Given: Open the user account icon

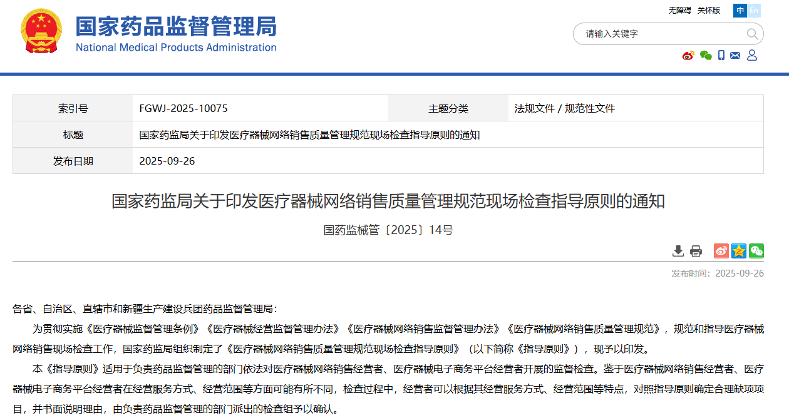Looking at the screenshot, I should [752, 56].
